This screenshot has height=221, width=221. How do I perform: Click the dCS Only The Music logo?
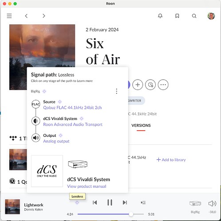coord(47,171)
